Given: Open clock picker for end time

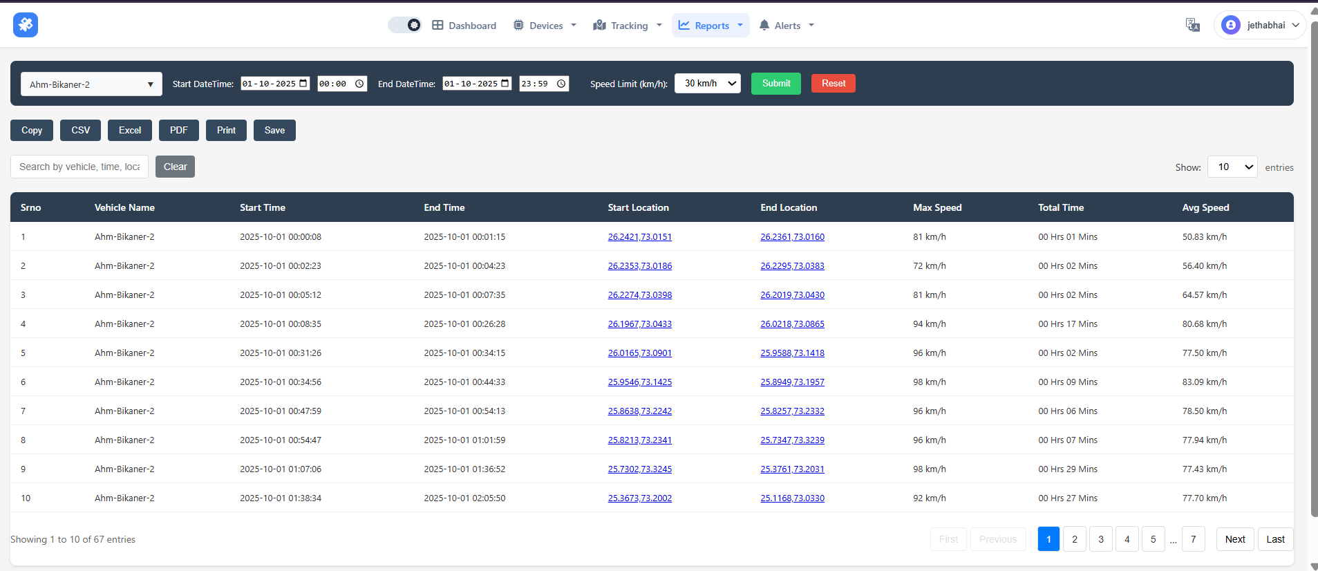Looking at the screenshot, I should pos(561,84).
